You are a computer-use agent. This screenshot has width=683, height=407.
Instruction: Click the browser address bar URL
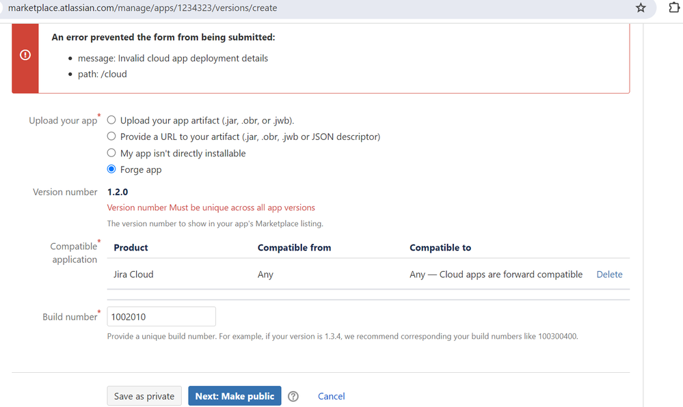click(142, 8)
